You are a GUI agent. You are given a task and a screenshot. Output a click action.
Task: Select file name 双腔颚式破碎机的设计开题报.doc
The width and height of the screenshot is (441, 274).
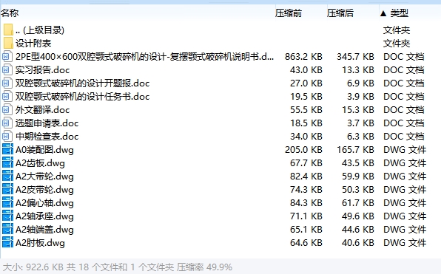[82, 83]
